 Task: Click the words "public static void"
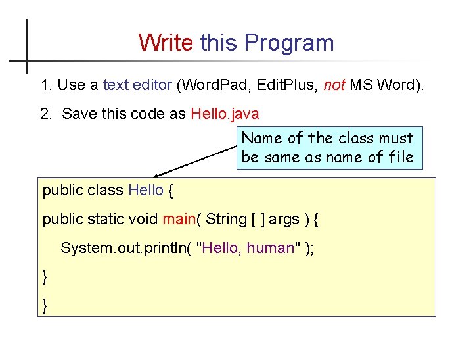point(100,219)
